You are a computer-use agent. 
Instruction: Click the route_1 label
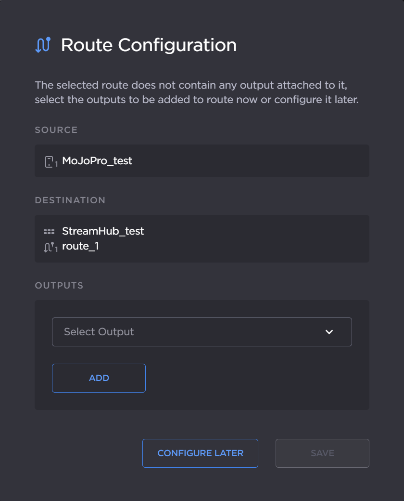(x=80, y=246)
